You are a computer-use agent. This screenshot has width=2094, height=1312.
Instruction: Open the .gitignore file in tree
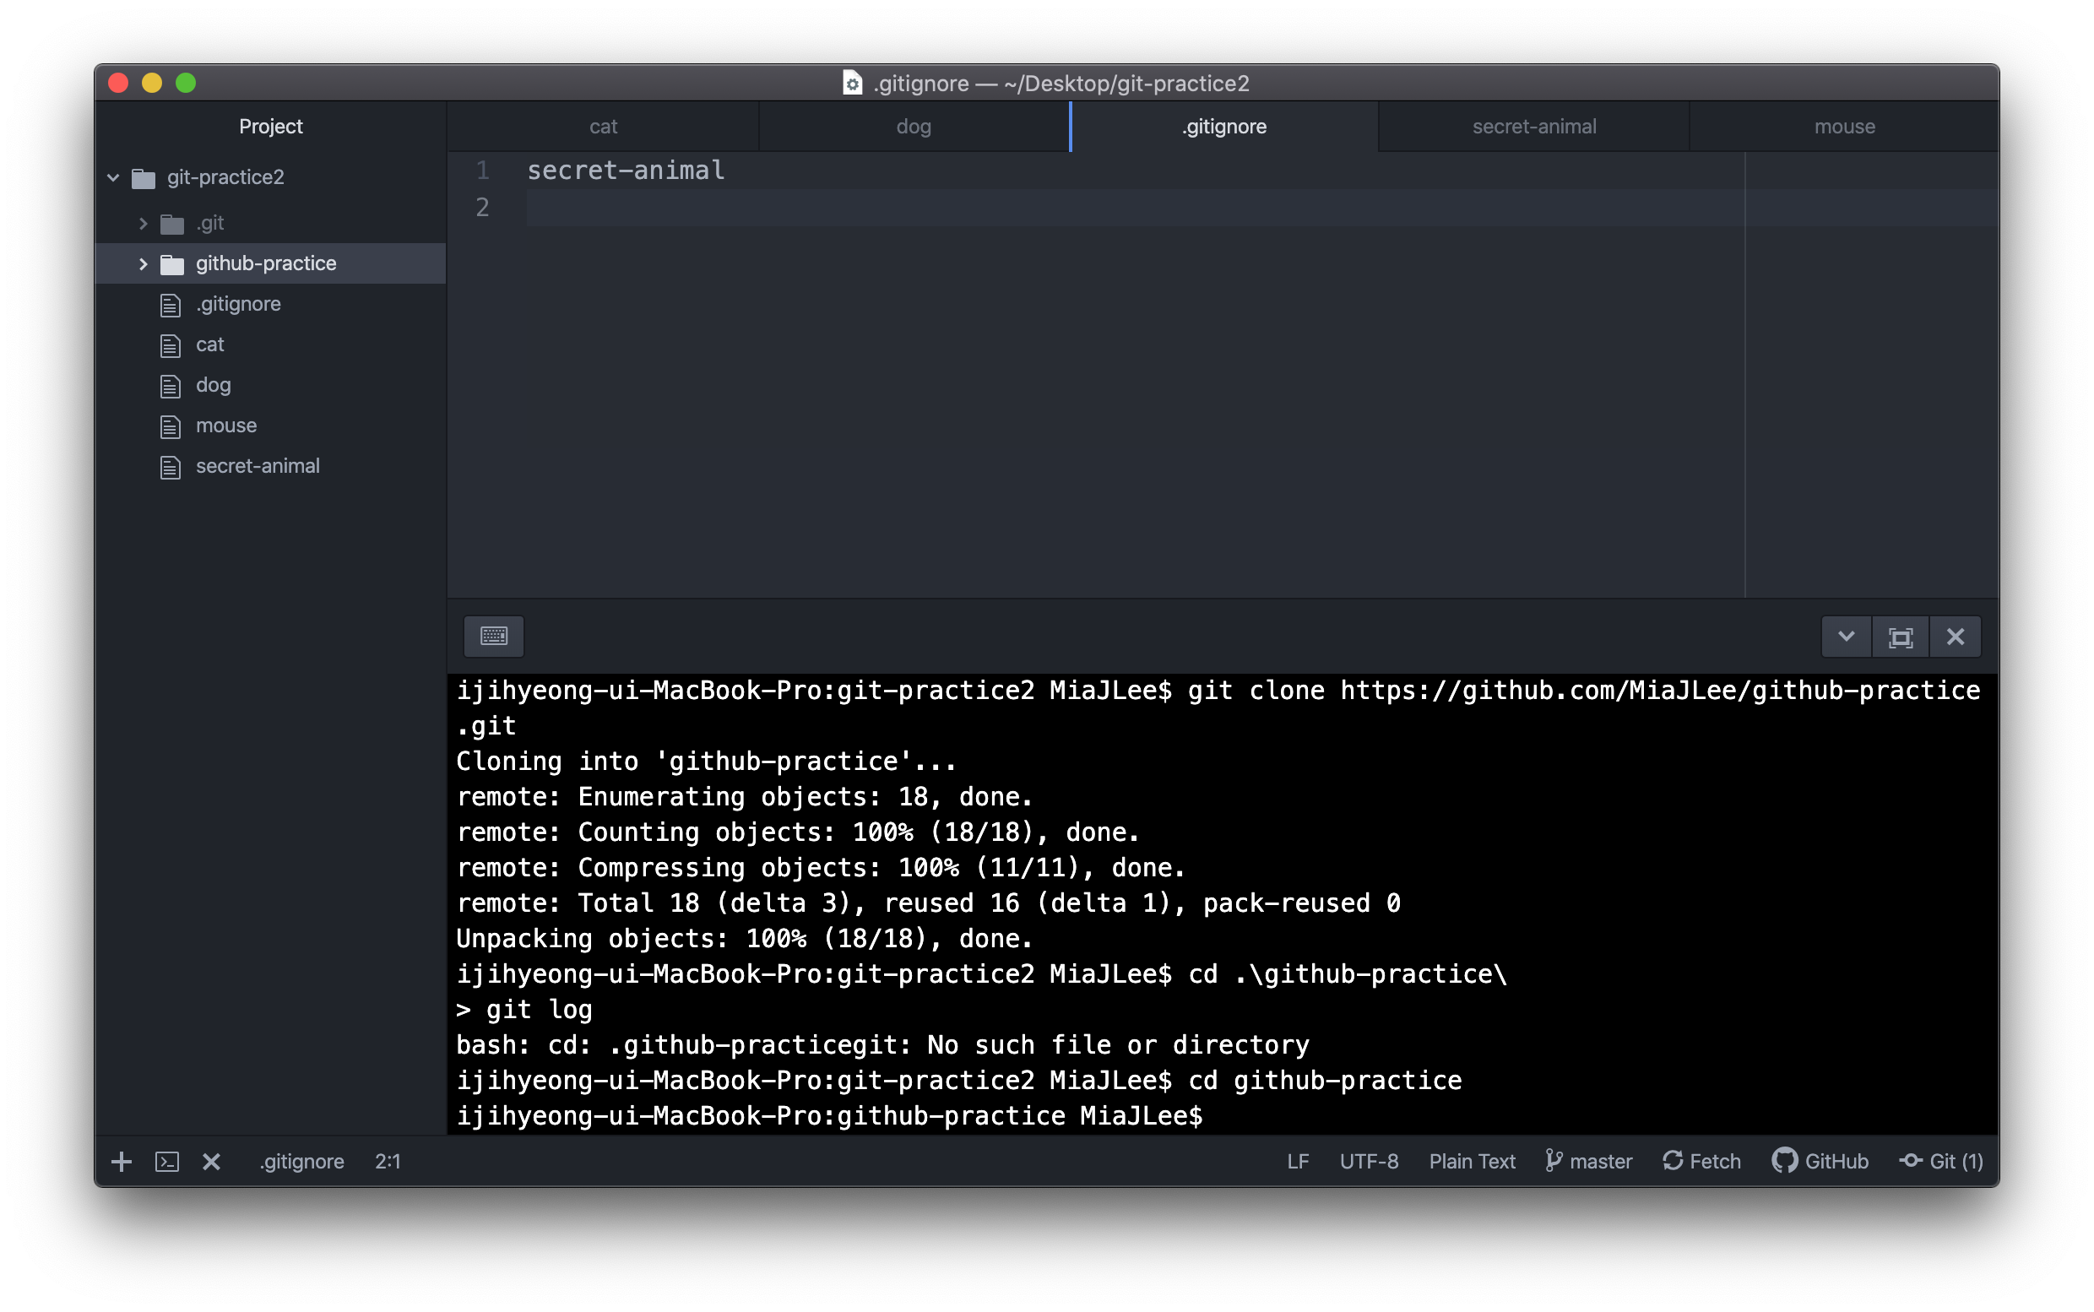click(x=238, y=304)
